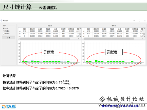
Task: Maximize the 算法向导 window
Action: coord(139,20)
